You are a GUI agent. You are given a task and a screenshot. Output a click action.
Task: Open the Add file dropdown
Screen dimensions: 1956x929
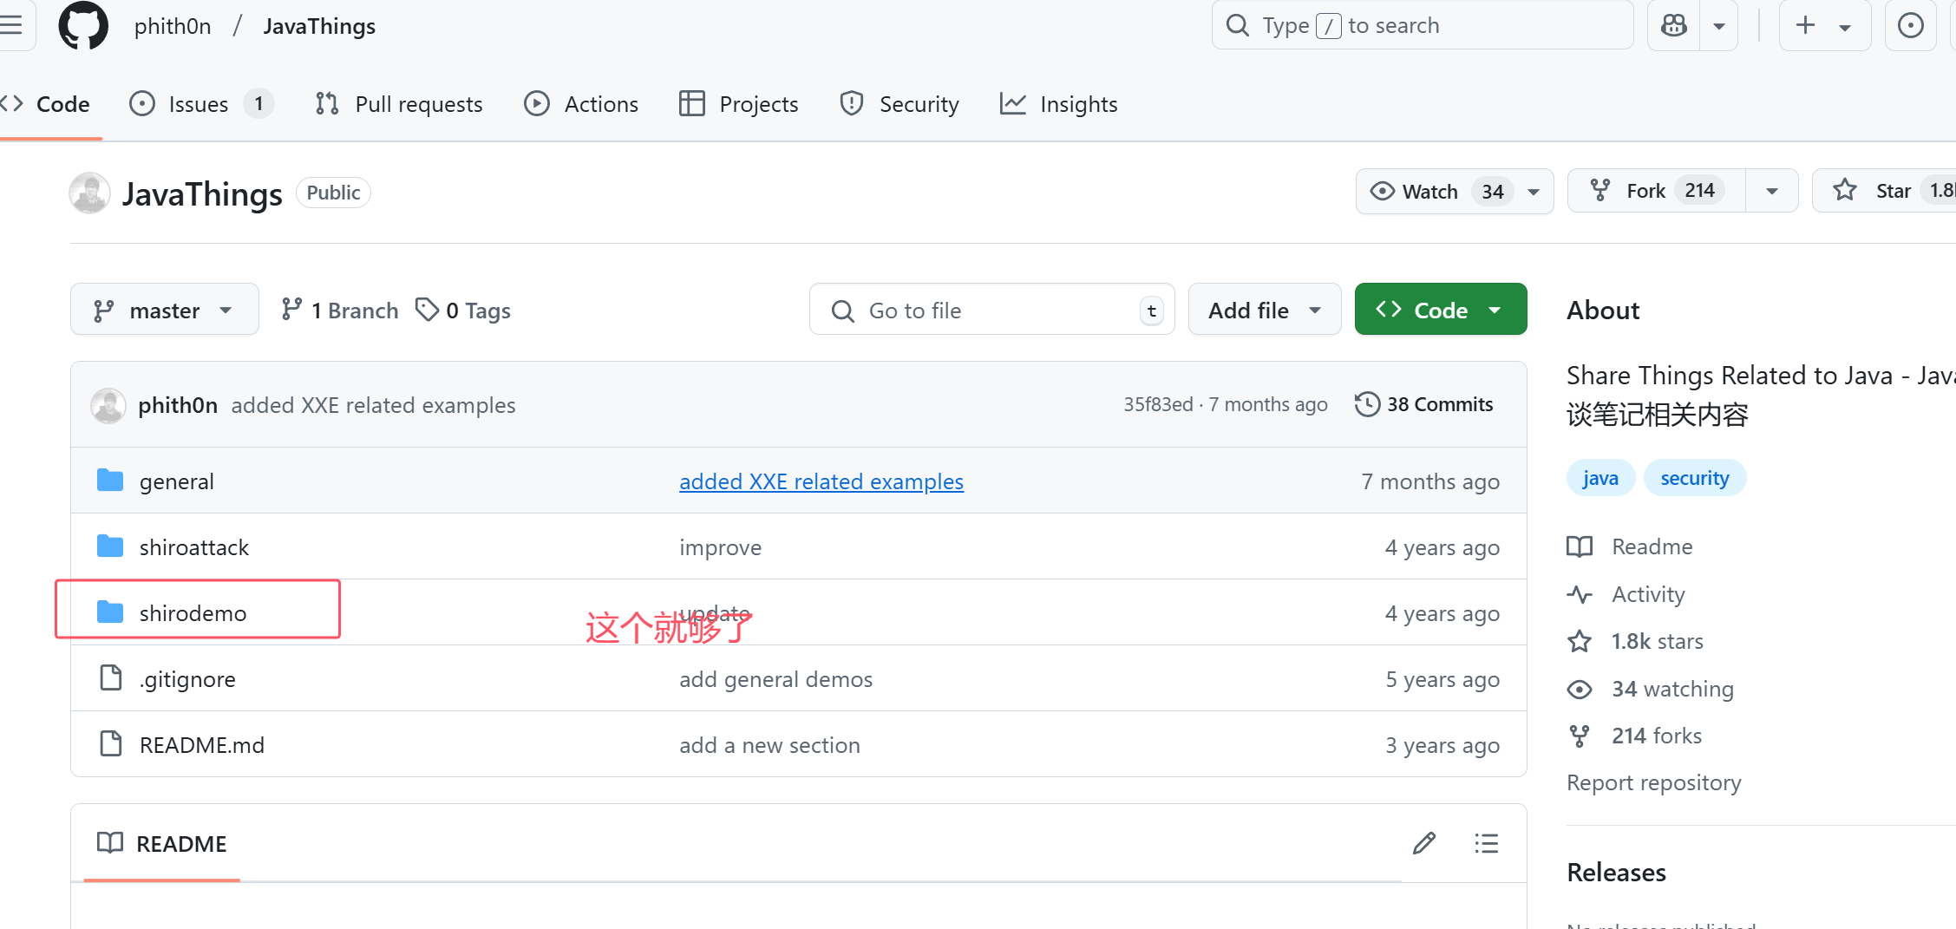[1264, 310]
